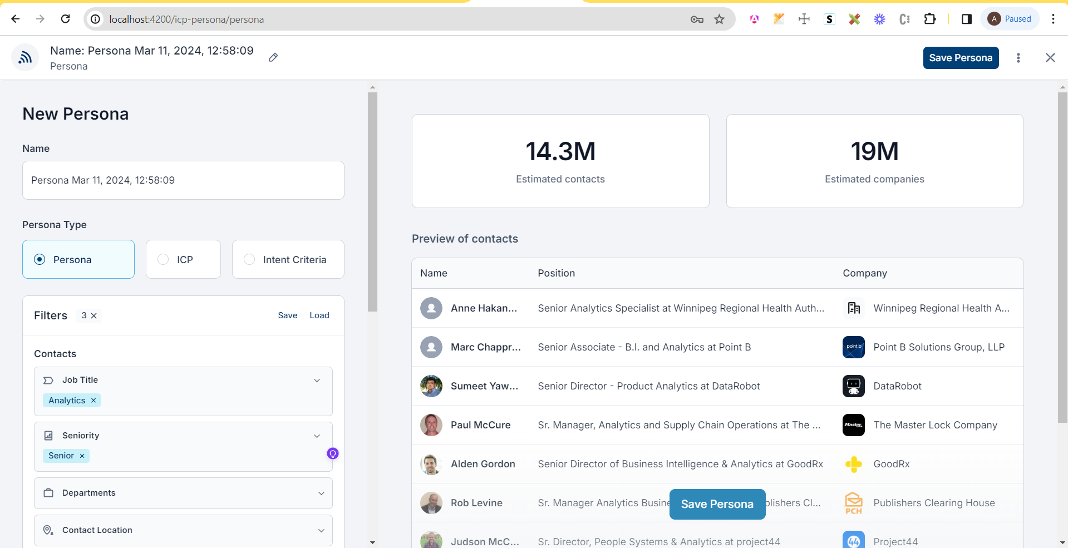
Task: Clear all filters with the X badge
Action: coord(94,315)
